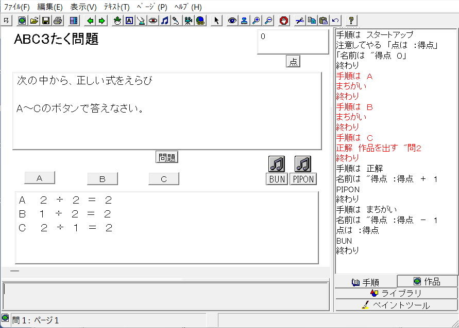Click the red stop hand icon
This screenshot has width=459, height=328.
pos(284,21)
